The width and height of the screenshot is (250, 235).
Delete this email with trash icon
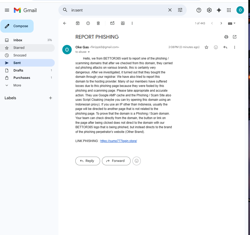[98, 23]
